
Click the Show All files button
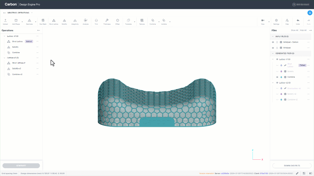coord(294,30)
